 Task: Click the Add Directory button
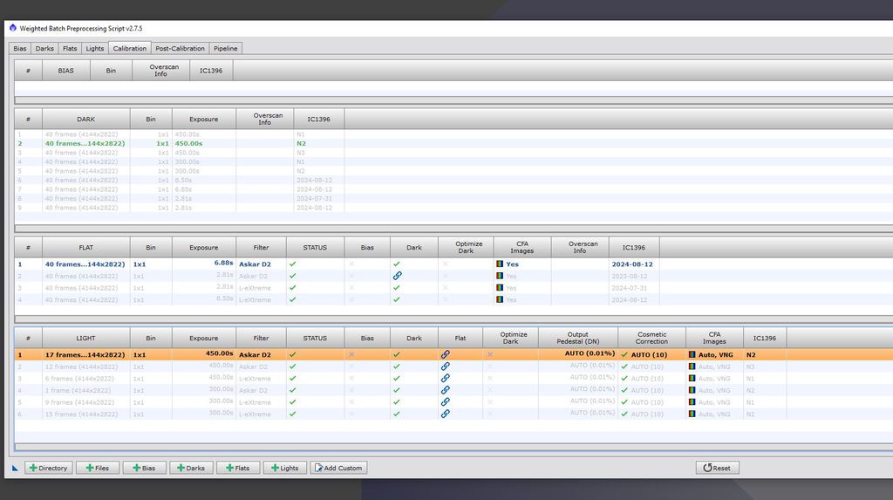[49, 468]
